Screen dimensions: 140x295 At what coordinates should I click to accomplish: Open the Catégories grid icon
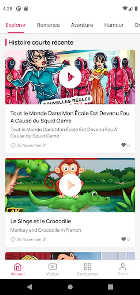tap(88, 266)
